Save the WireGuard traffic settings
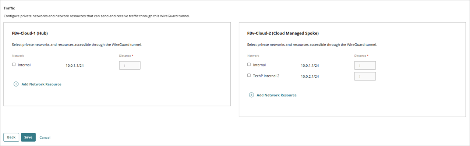The height and width of the screenshot is (146, 470). [x=28, y=137]
